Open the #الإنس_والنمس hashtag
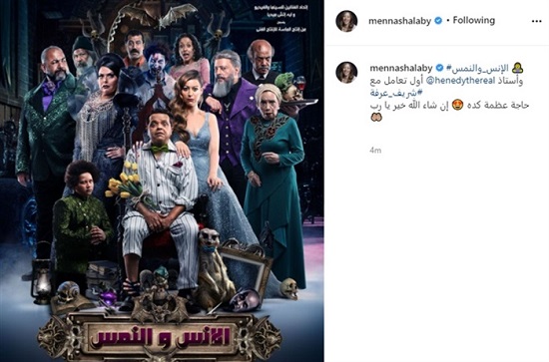The image size is (549, 362). click(477, 68)
